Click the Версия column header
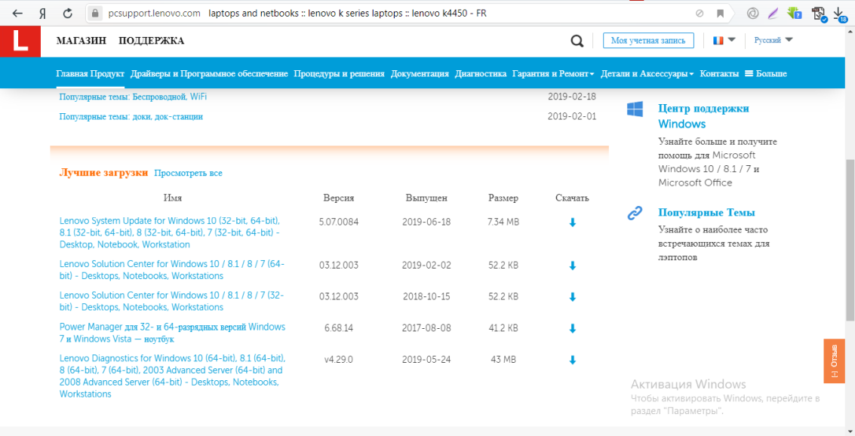This screenshot has width=855, height=436. 339,198
